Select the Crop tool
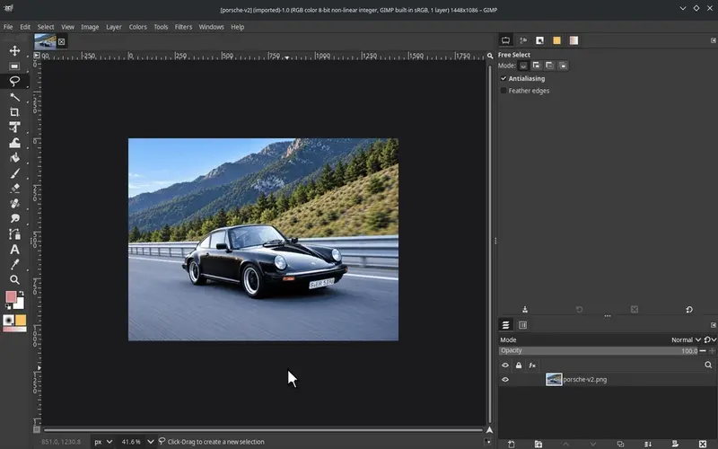 click(14, 111)
